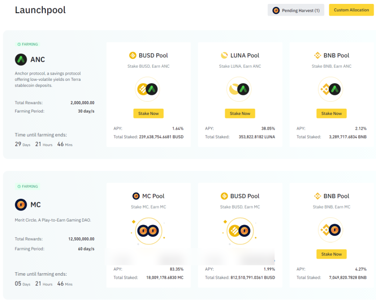Click the 60 day/s farming period value
376x302 pixels.
tap(86, 249)
